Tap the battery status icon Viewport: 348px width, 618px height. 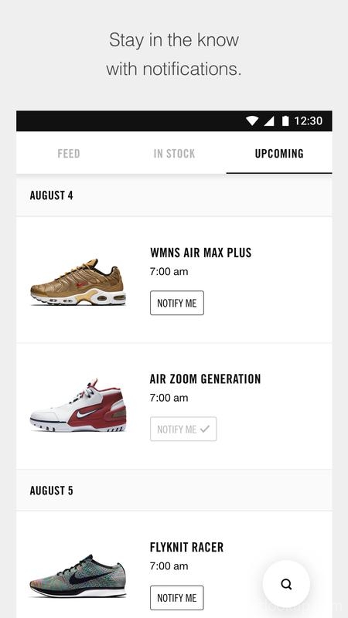pos(285,121)
